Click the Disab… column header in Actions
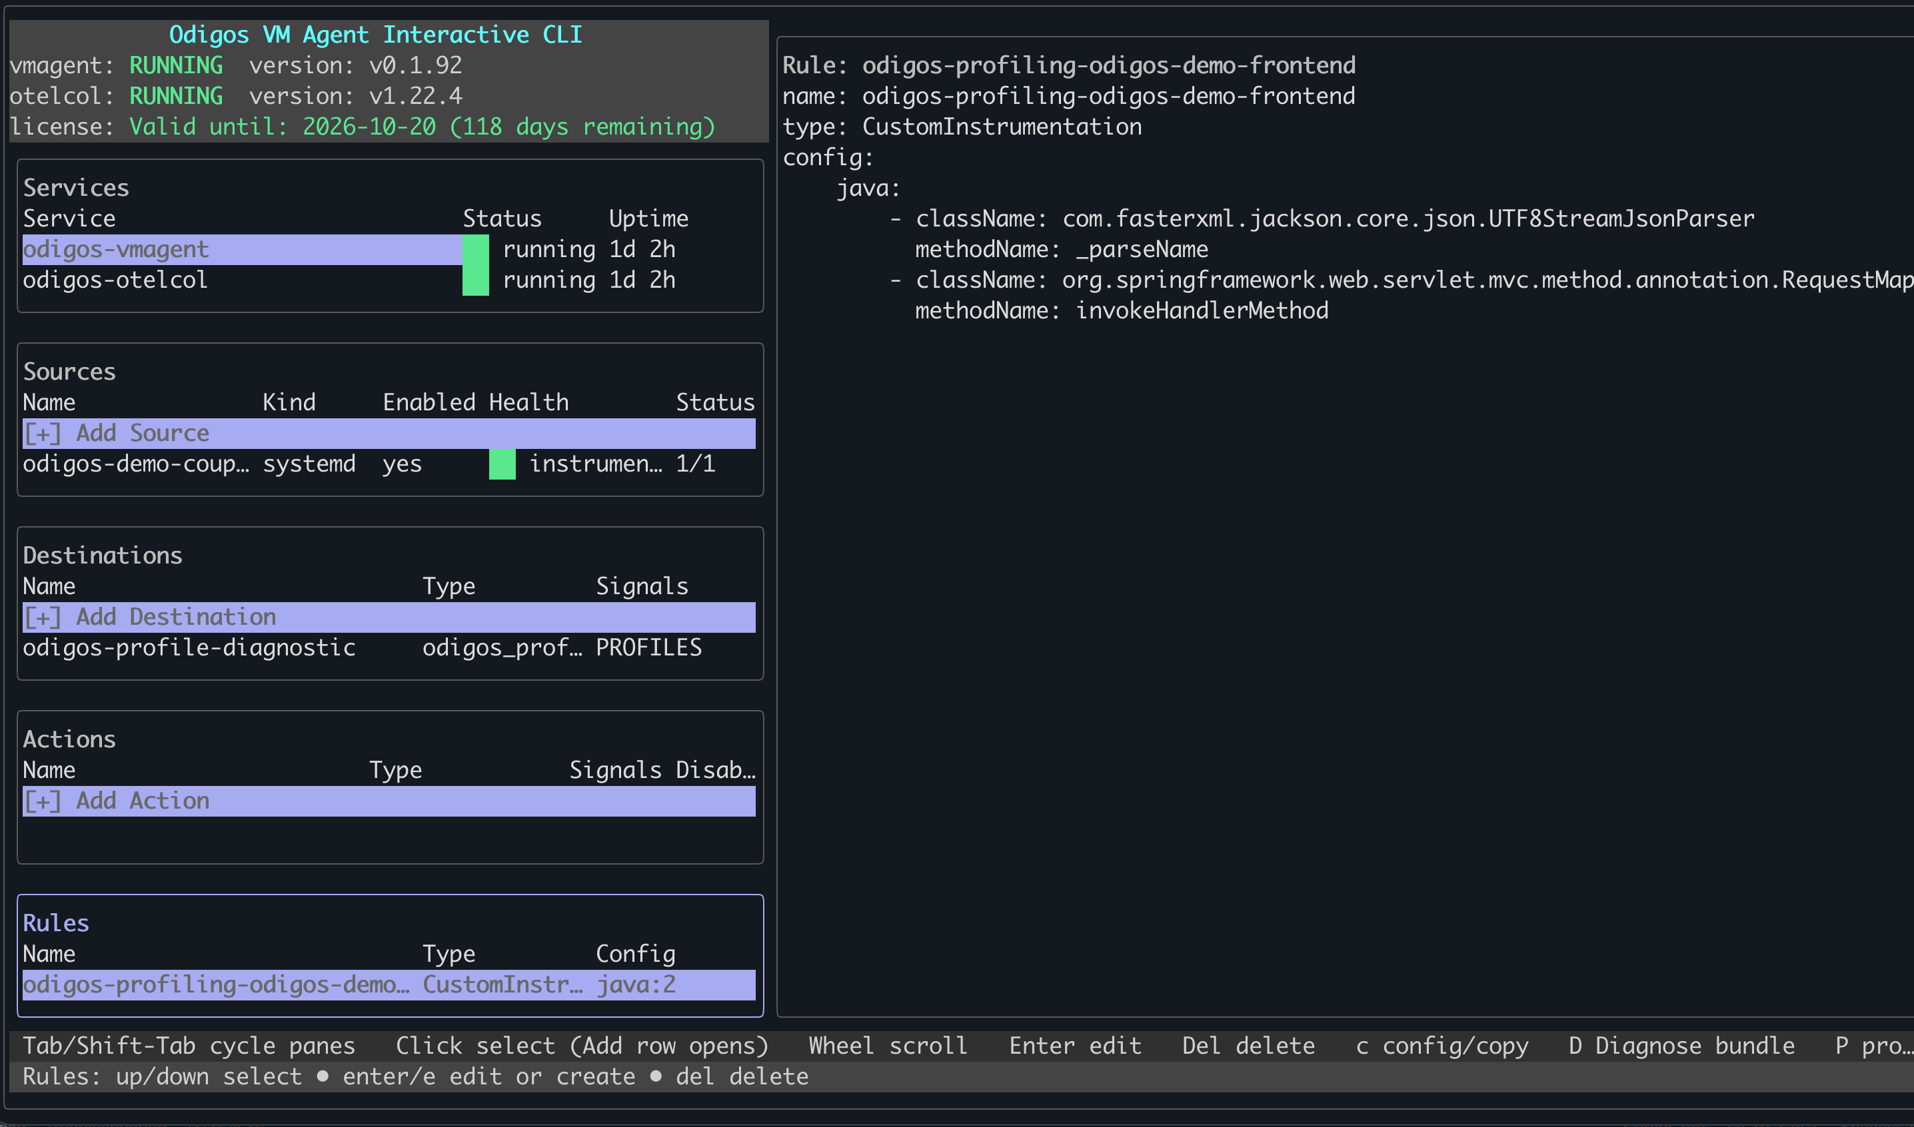1914x1127 pixels. coord(716,770)
